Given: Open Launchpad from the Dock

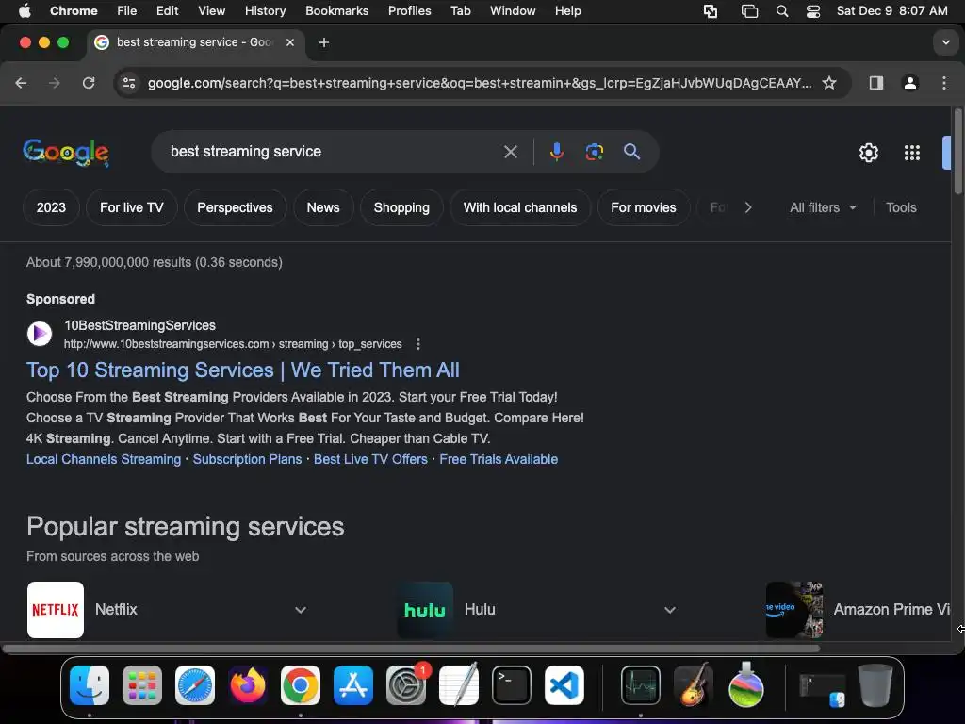Looking at the screenshot, I should [142, 685].
